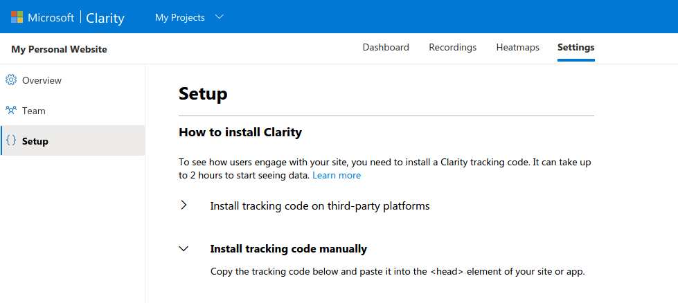Open the My Projects dropdown chevron
Viewport: 678px width, 303px height.
(x=220, y=17)
